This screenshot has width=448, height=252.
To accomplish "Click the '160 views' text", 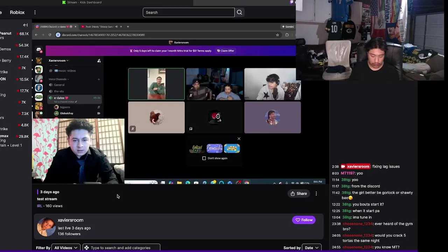I will point(54,206).
